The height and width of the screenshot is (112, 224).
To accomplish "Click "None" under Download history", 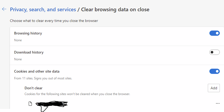I will [x=18, y=59].
